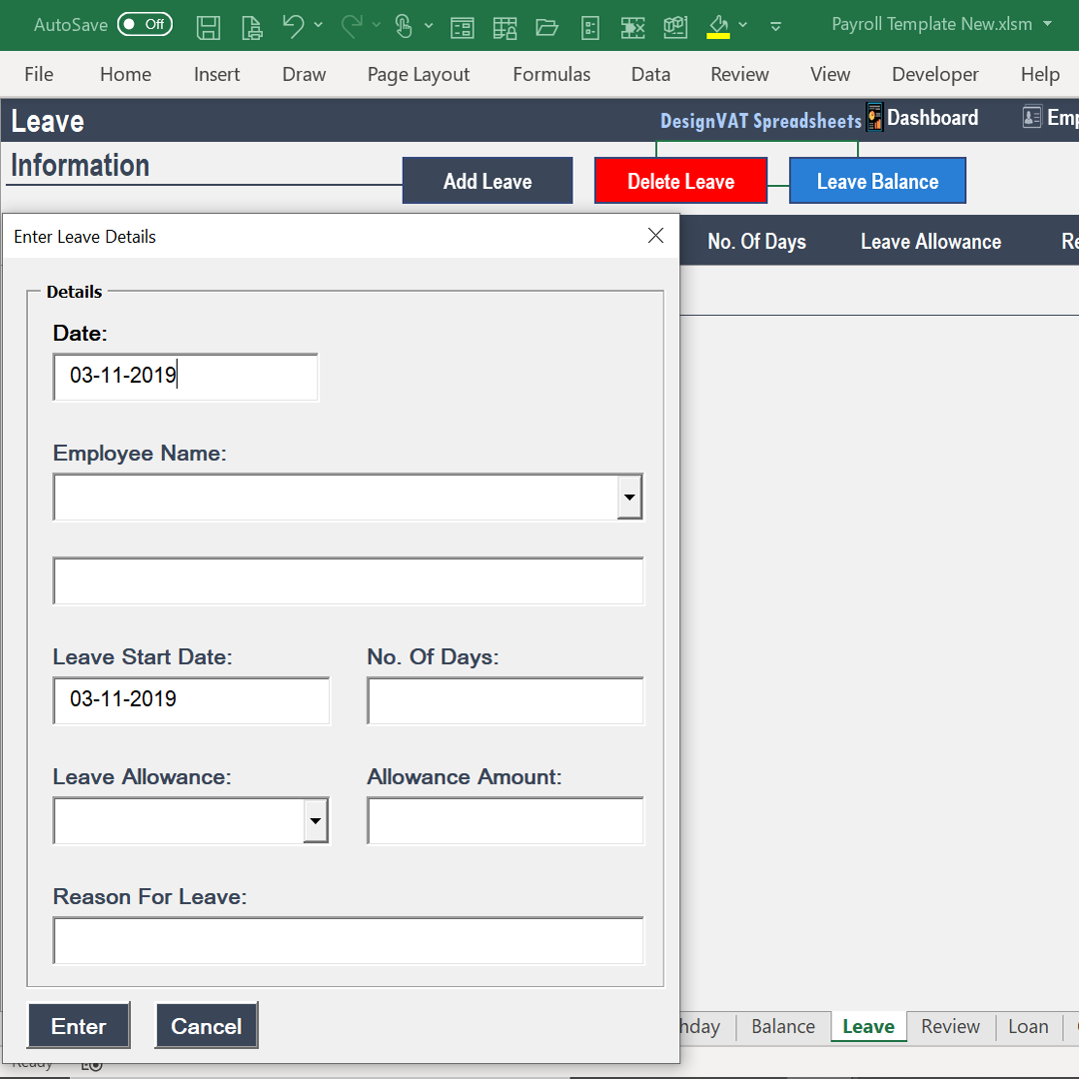Select the Balance sheet tab
Screen dimensions: 1079x1079
point(782,1026)
